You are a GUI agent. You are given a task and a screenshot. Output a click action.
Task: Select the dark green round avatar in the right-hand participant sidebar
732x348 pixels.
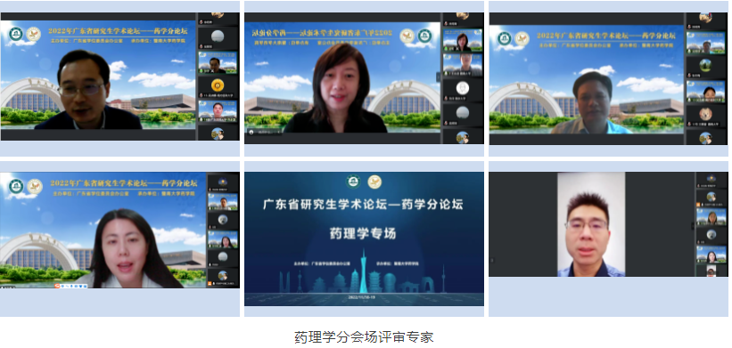coord(705,65)
